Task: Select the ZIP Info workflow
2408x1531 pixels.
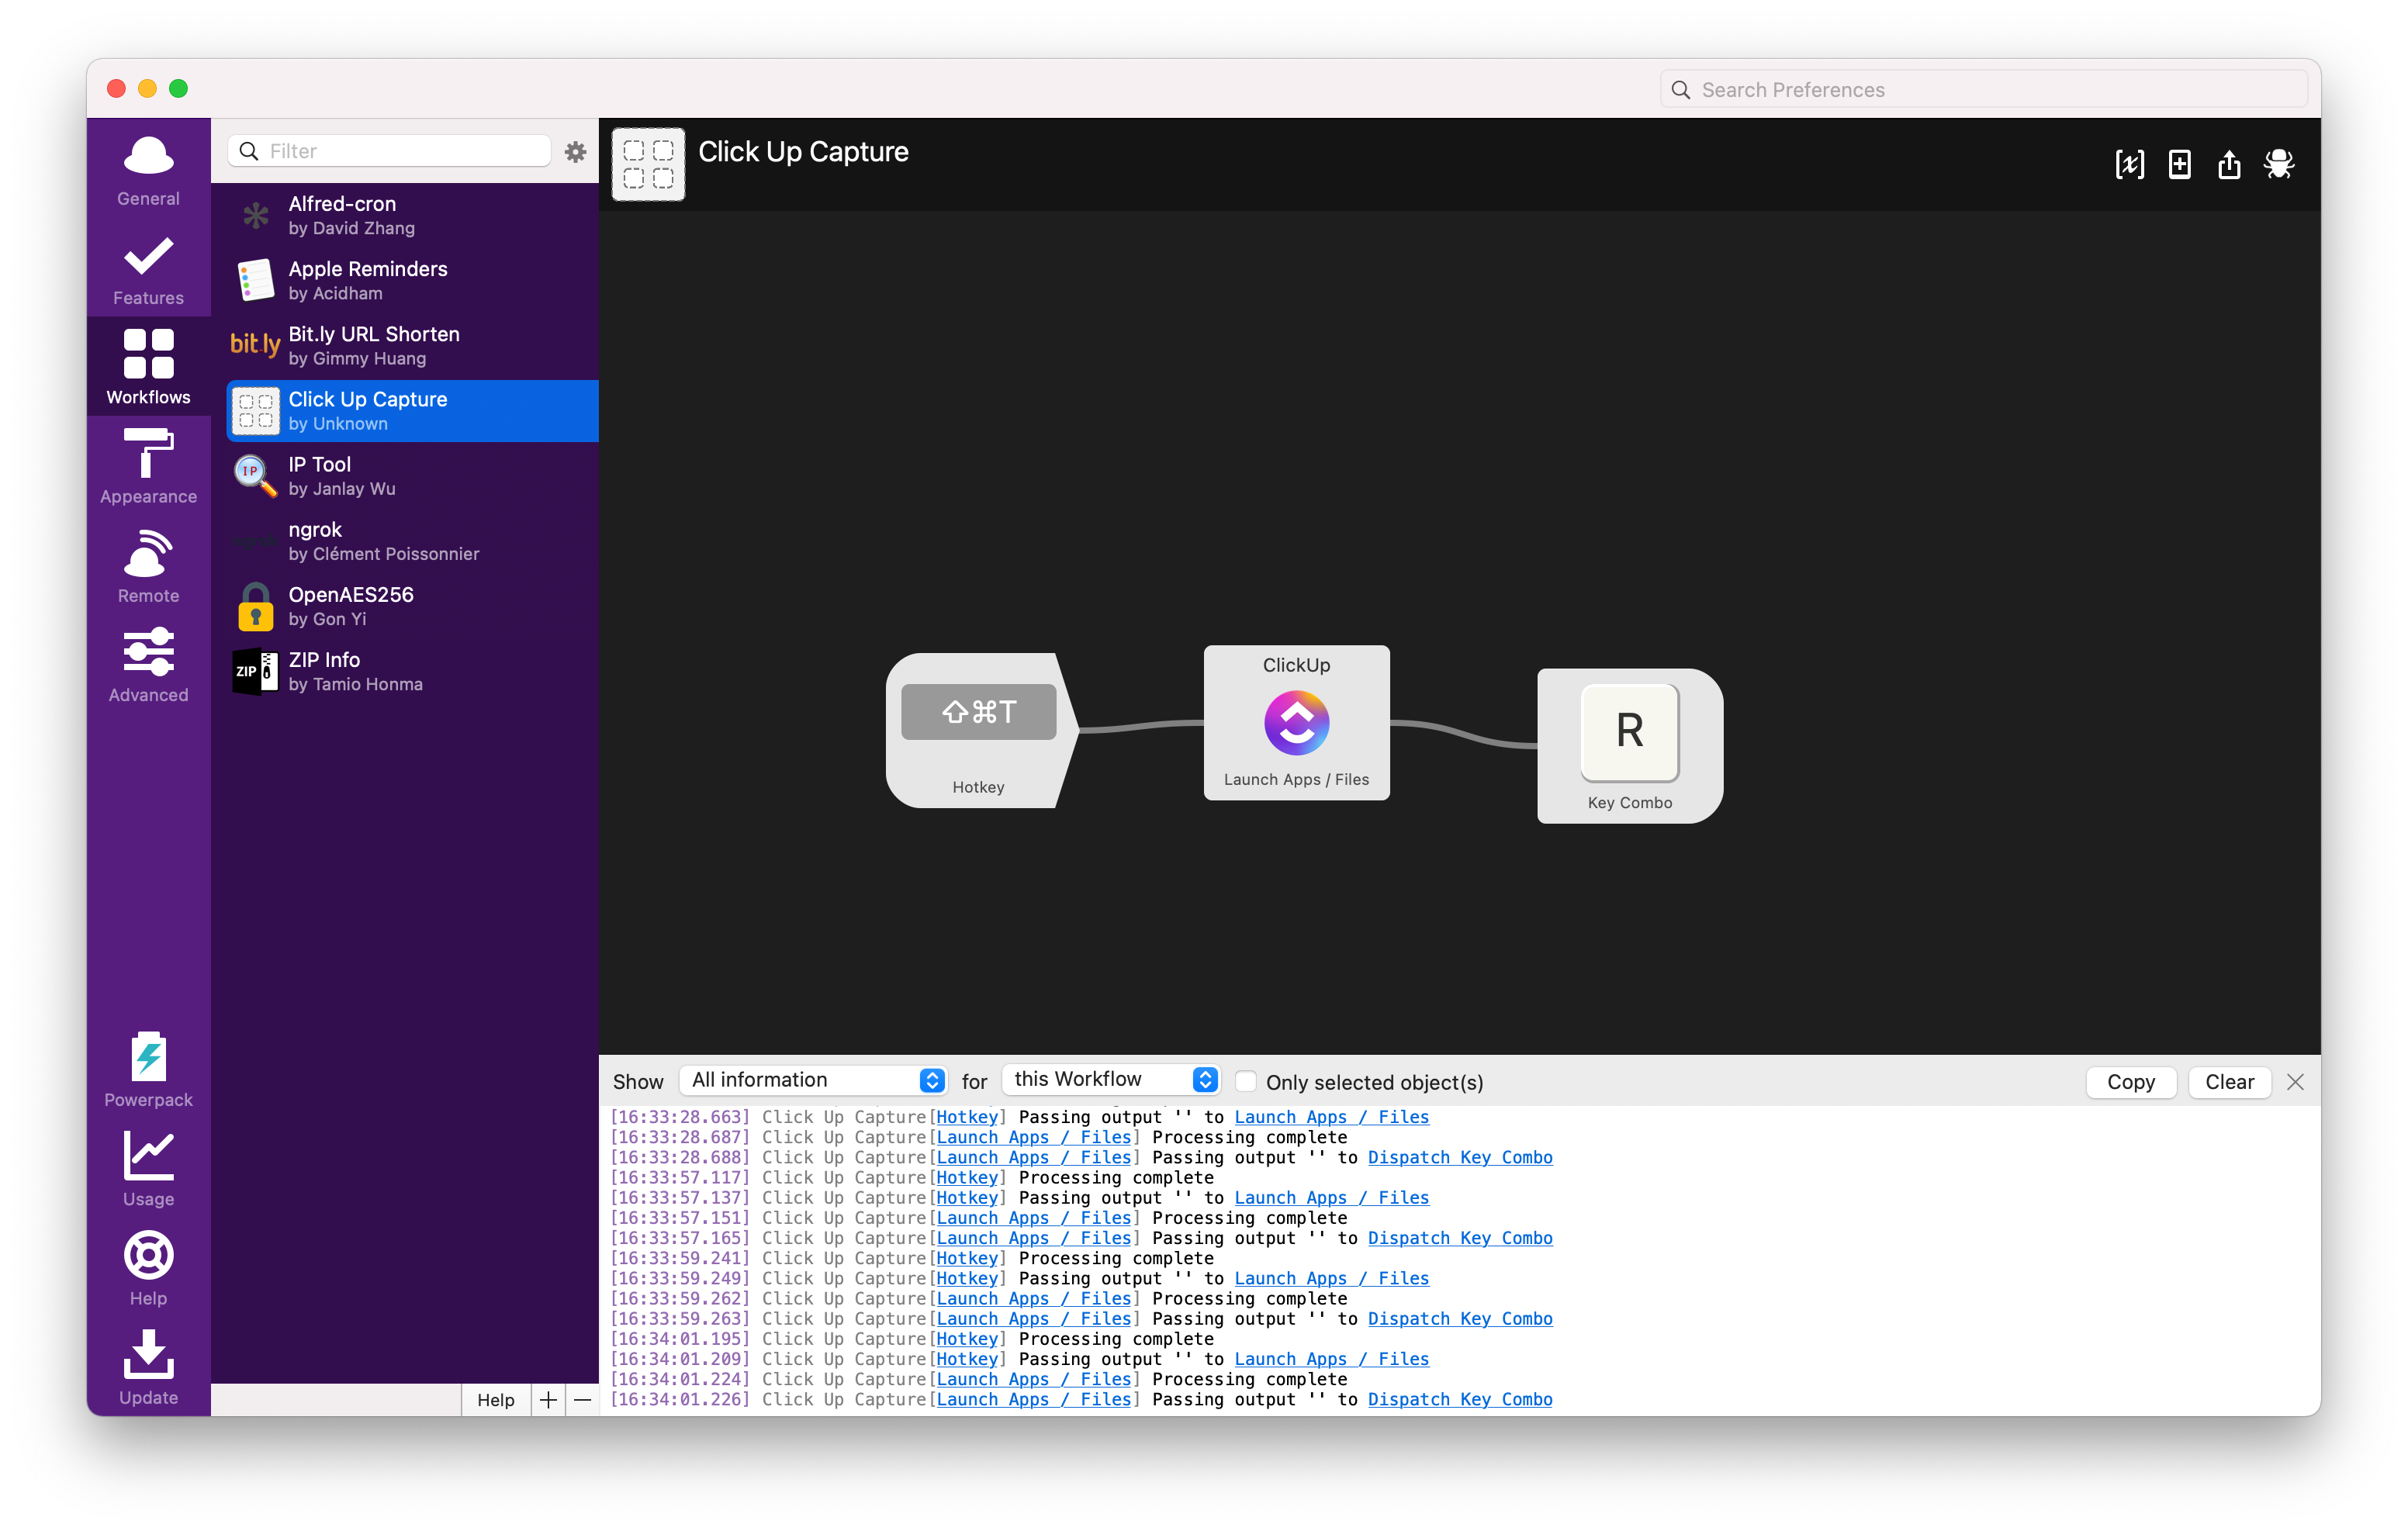Action: tap(412, 671)
